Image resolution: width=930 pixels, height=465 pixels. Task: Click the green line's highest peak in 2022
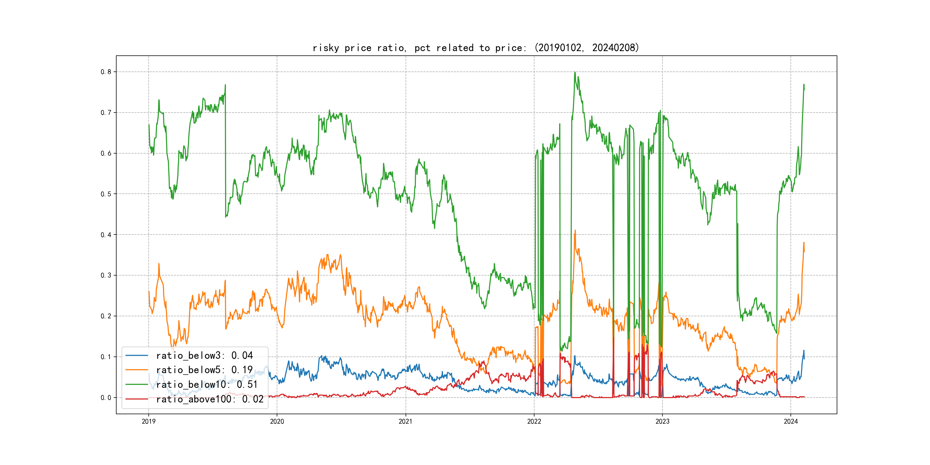tap(575, 73)
